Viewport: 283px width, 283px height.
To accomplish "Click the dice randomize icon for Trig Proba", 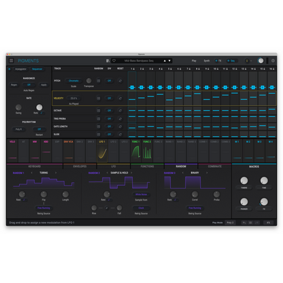I will [x=99, y=118].
